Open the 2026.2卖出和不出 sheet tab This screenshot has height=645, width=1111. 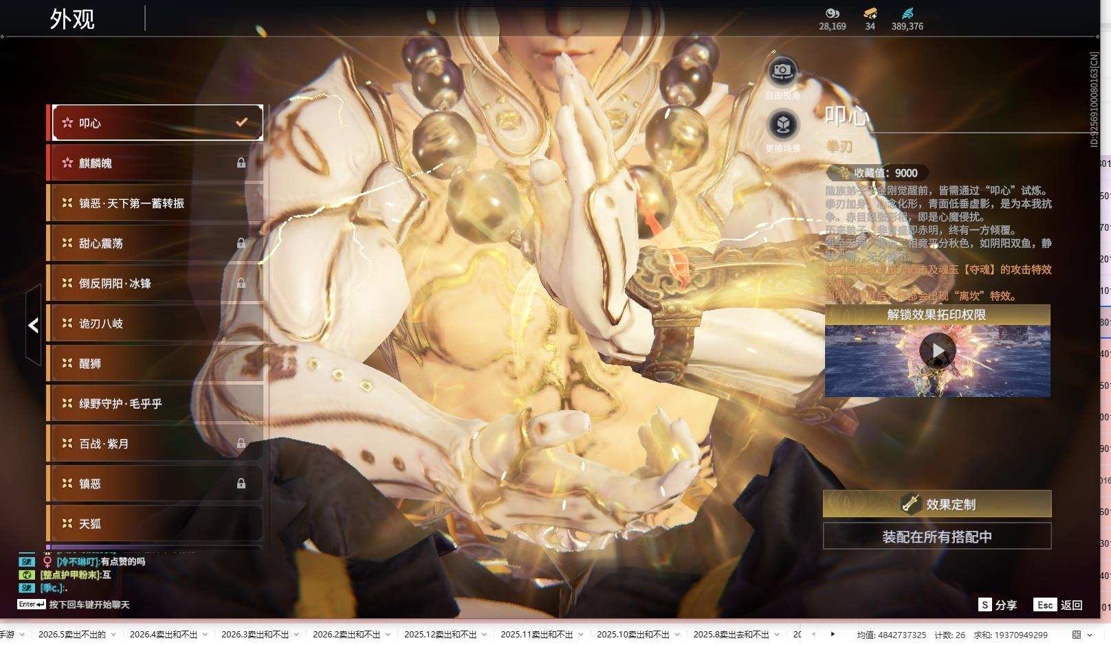click(x=346, y=634)
